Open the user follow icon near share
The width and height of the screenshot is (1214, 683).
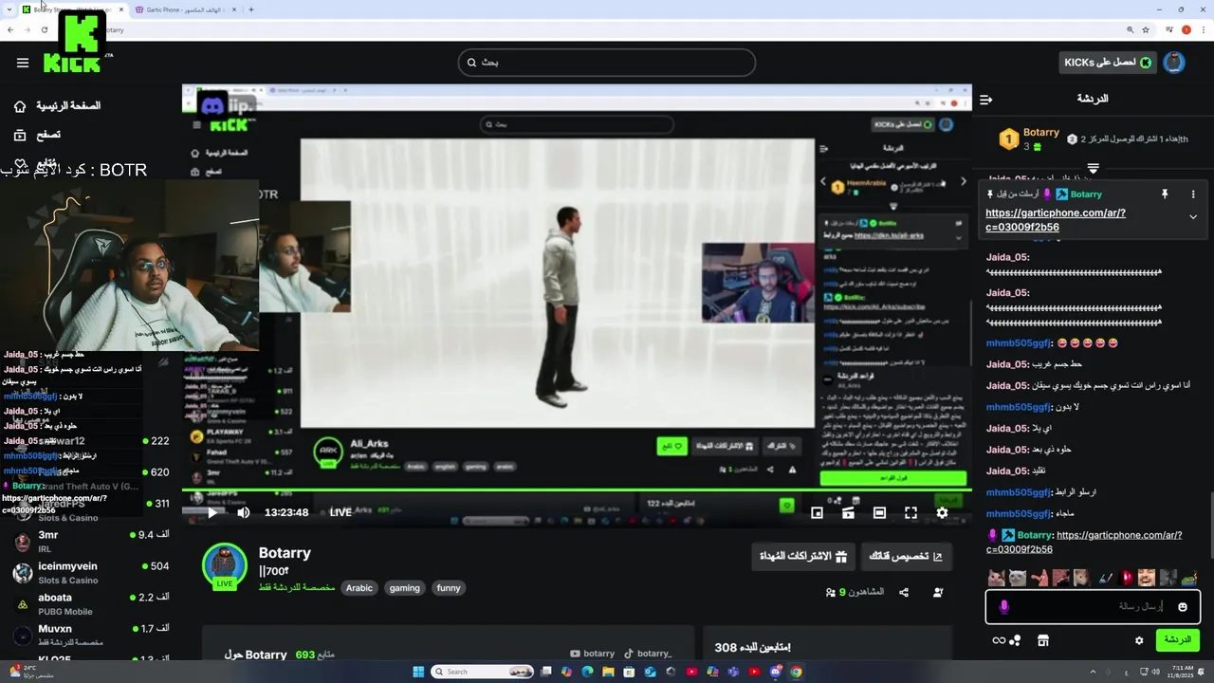(938, 592)
